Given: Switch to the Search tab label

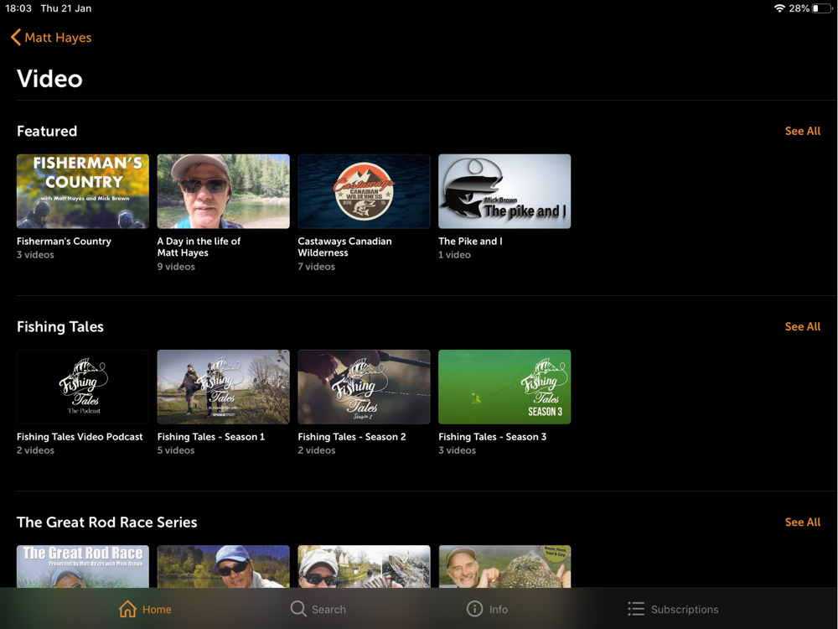Looking at the screenshot, I should pos(328,609).
